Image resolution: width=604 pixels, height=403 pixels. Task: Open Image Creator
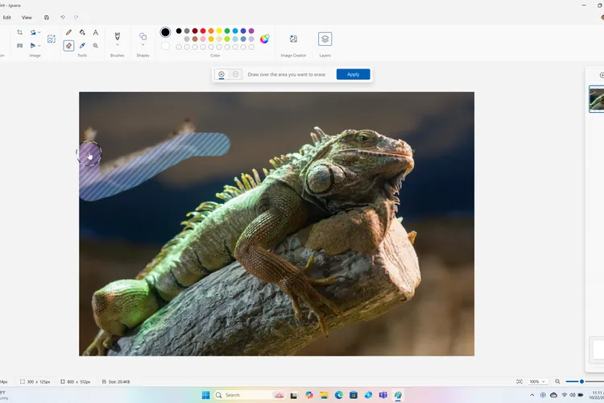(293, 39)
